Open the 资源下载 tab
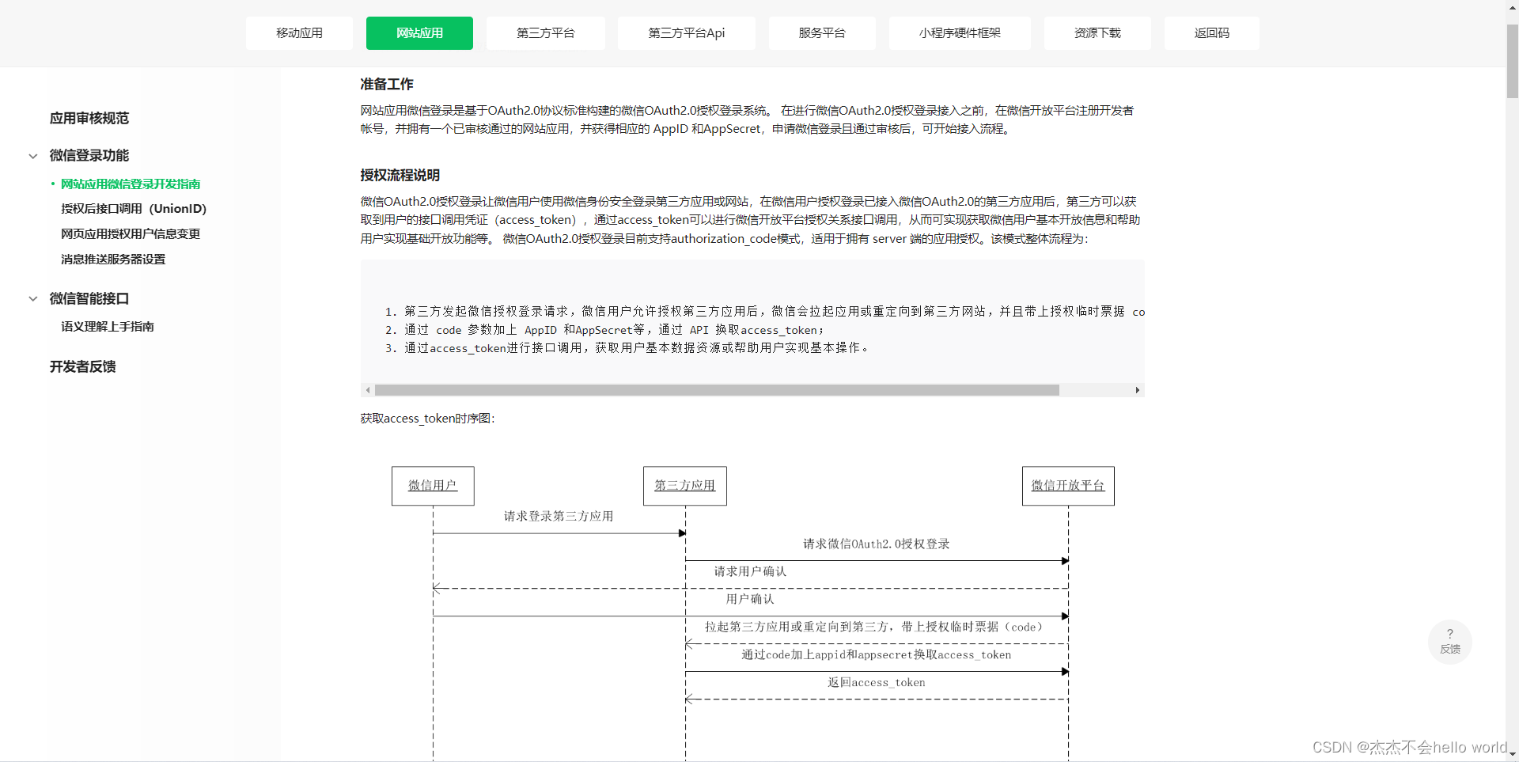Image resolution: width=1519 pixels, height=762 pixels. [1097, 33]
